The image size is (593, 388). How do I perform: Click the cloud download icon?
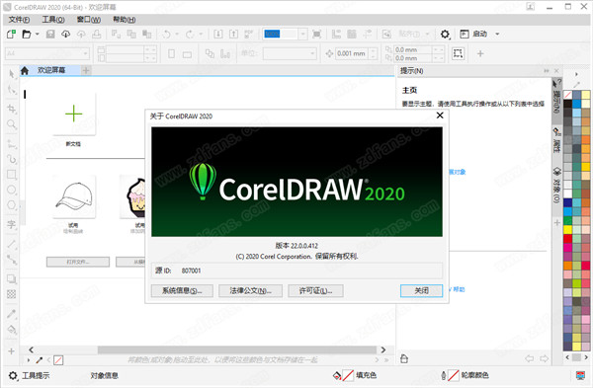click(x=66, y=35)
